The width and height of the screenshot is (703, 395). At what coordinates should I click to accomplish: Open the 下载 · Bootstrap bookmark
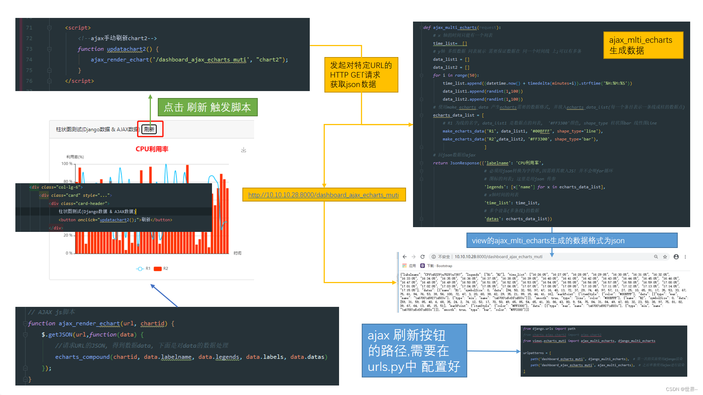coord(436,266)
